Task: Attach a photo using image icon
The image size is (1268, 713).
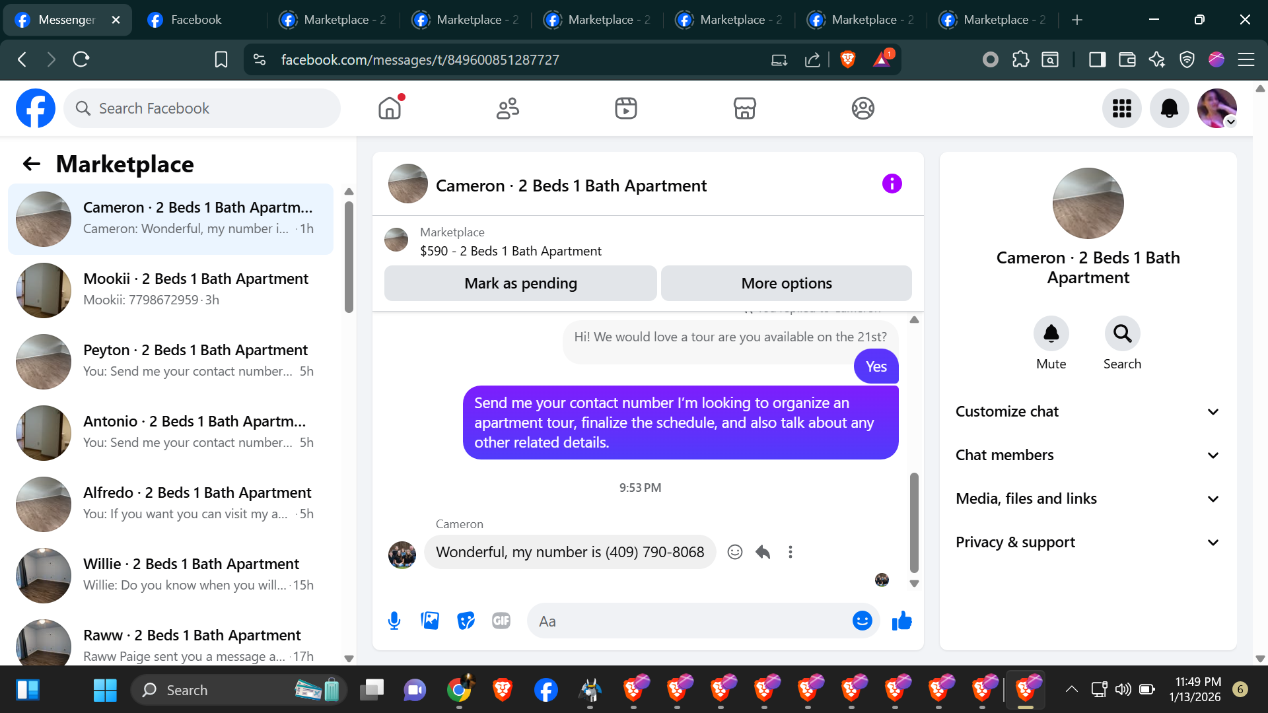Action: click(x=430, y=621)
